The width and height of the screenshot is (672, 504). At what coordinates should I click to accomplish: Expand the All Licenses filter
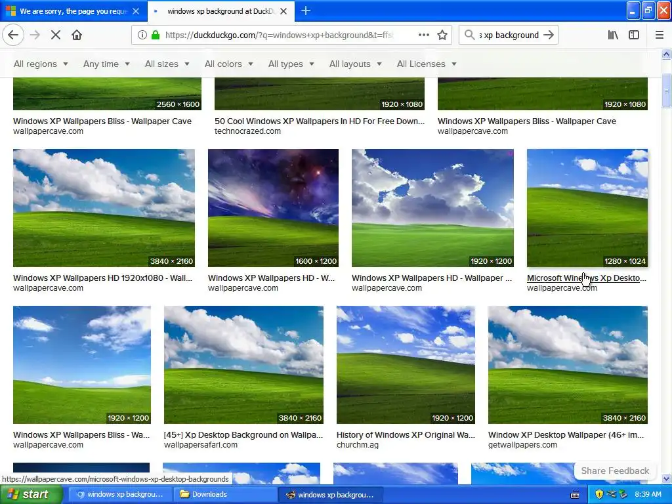(x=427, y=64)
